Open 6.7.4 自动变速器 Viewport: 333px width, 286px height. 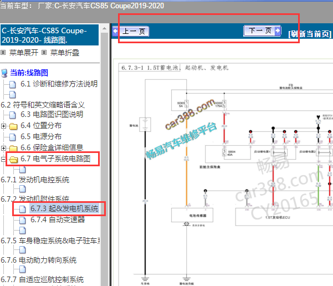pyautogui.click(x=58, y=219)
